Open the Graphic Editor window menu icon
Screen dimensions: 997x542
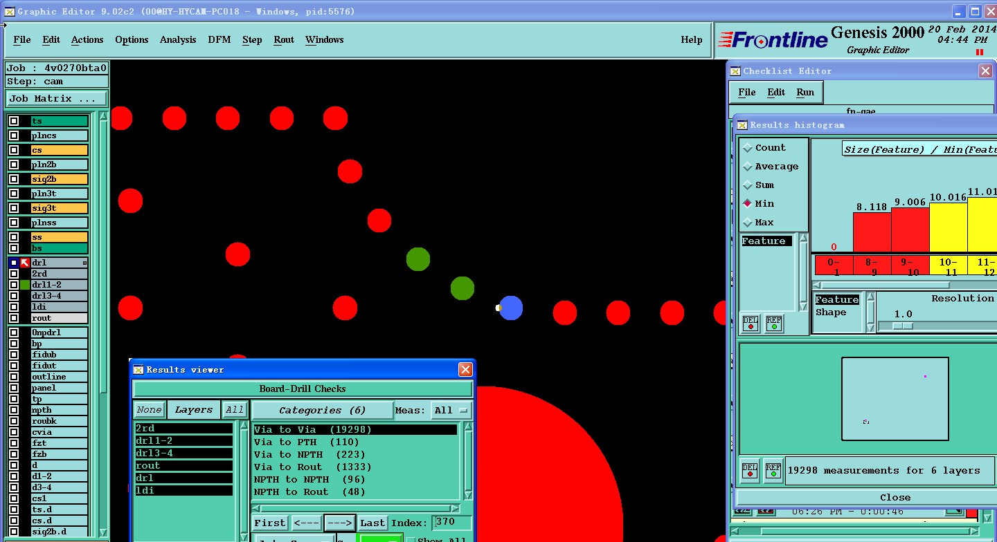[10, 11]
